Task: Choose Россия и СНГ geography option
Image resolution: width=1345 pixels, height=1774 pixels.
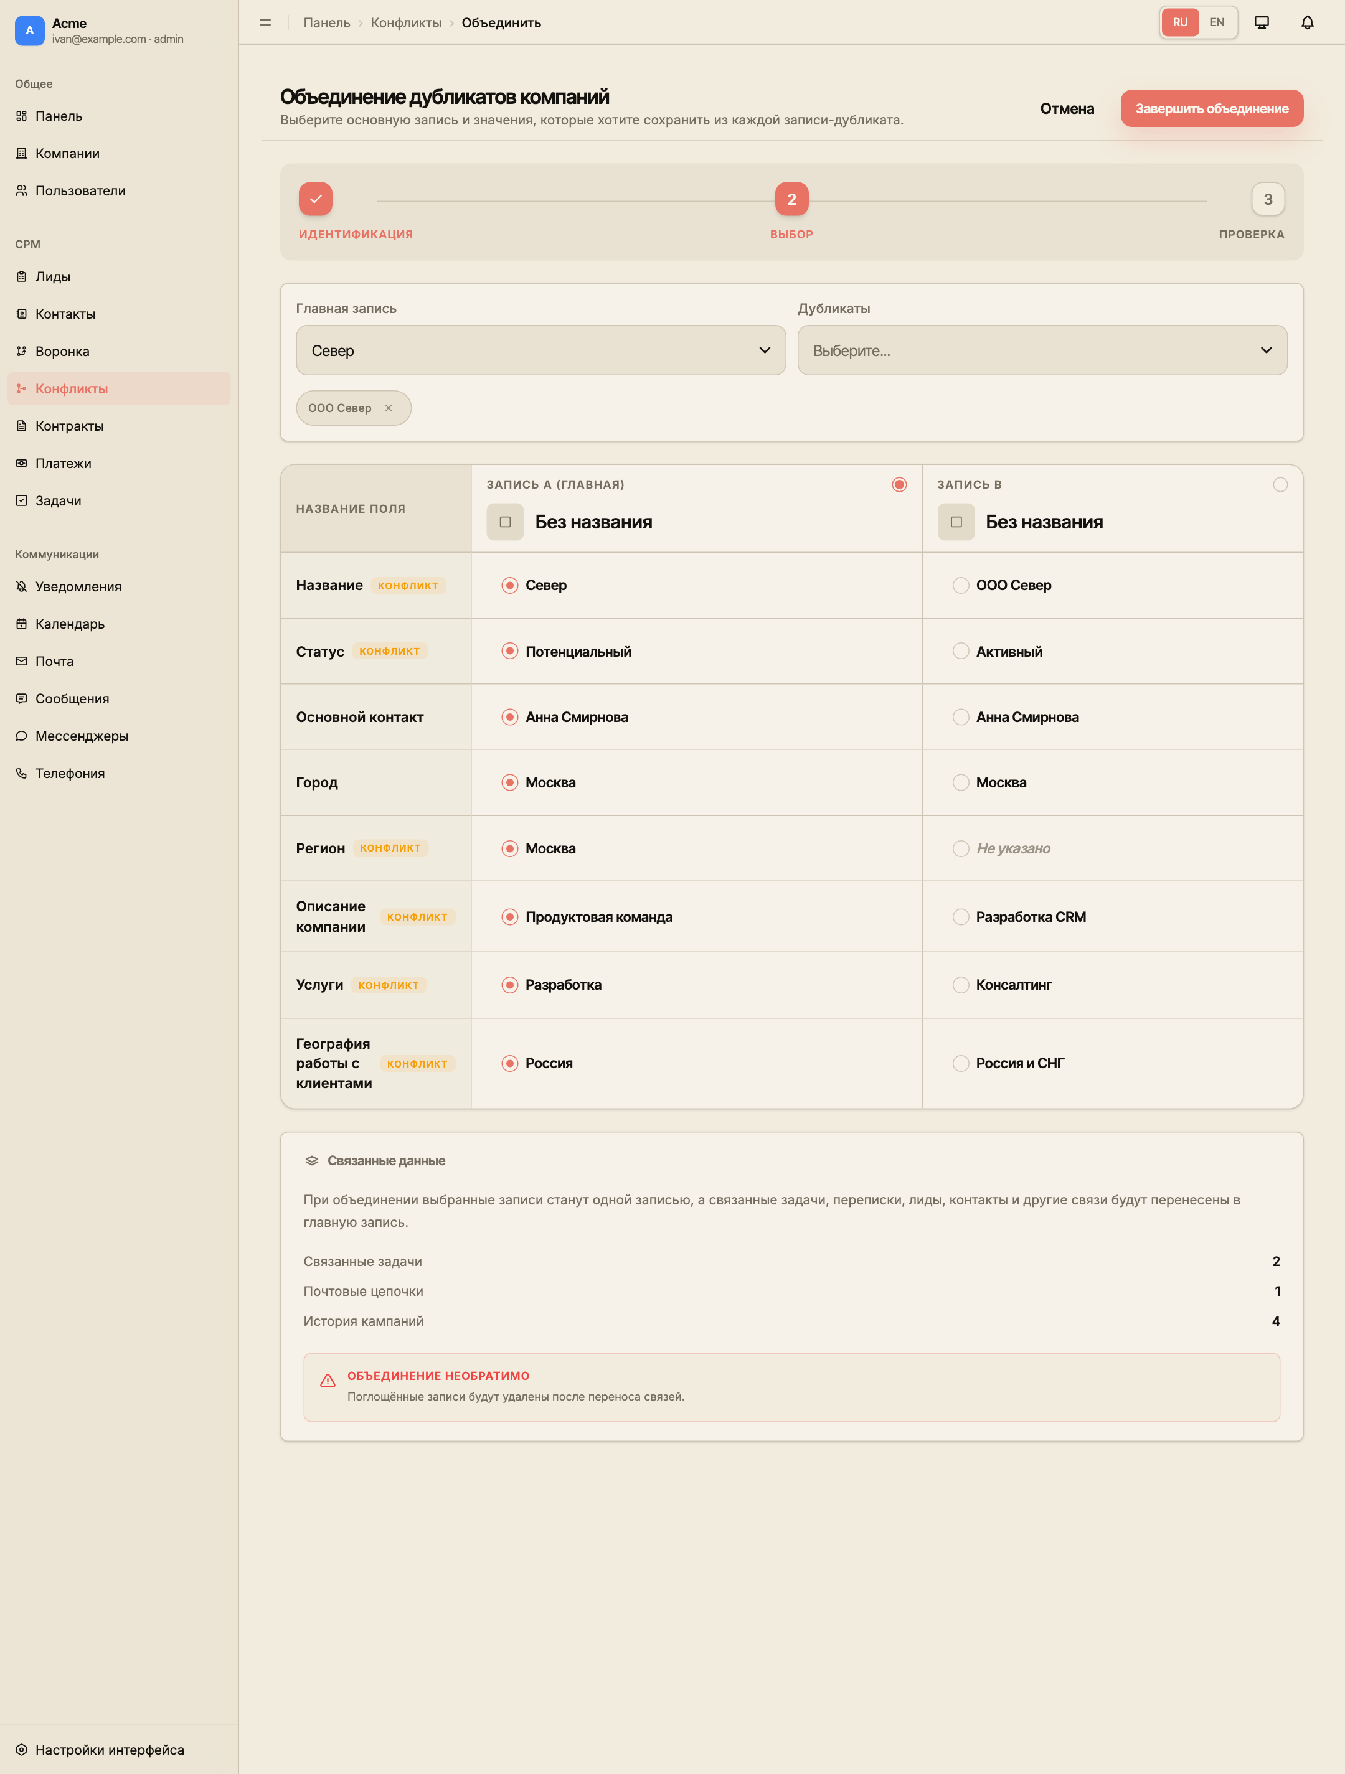Action: click(961, 1063)
